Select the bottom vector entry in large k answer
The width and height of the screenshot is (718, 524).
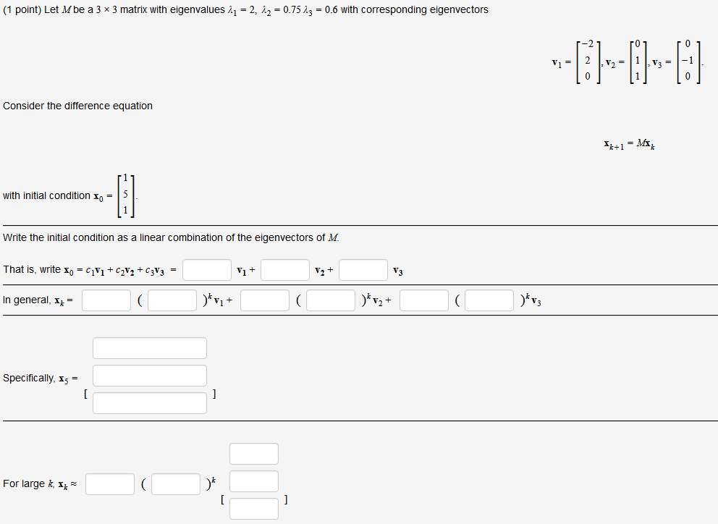tap(253, 508)
